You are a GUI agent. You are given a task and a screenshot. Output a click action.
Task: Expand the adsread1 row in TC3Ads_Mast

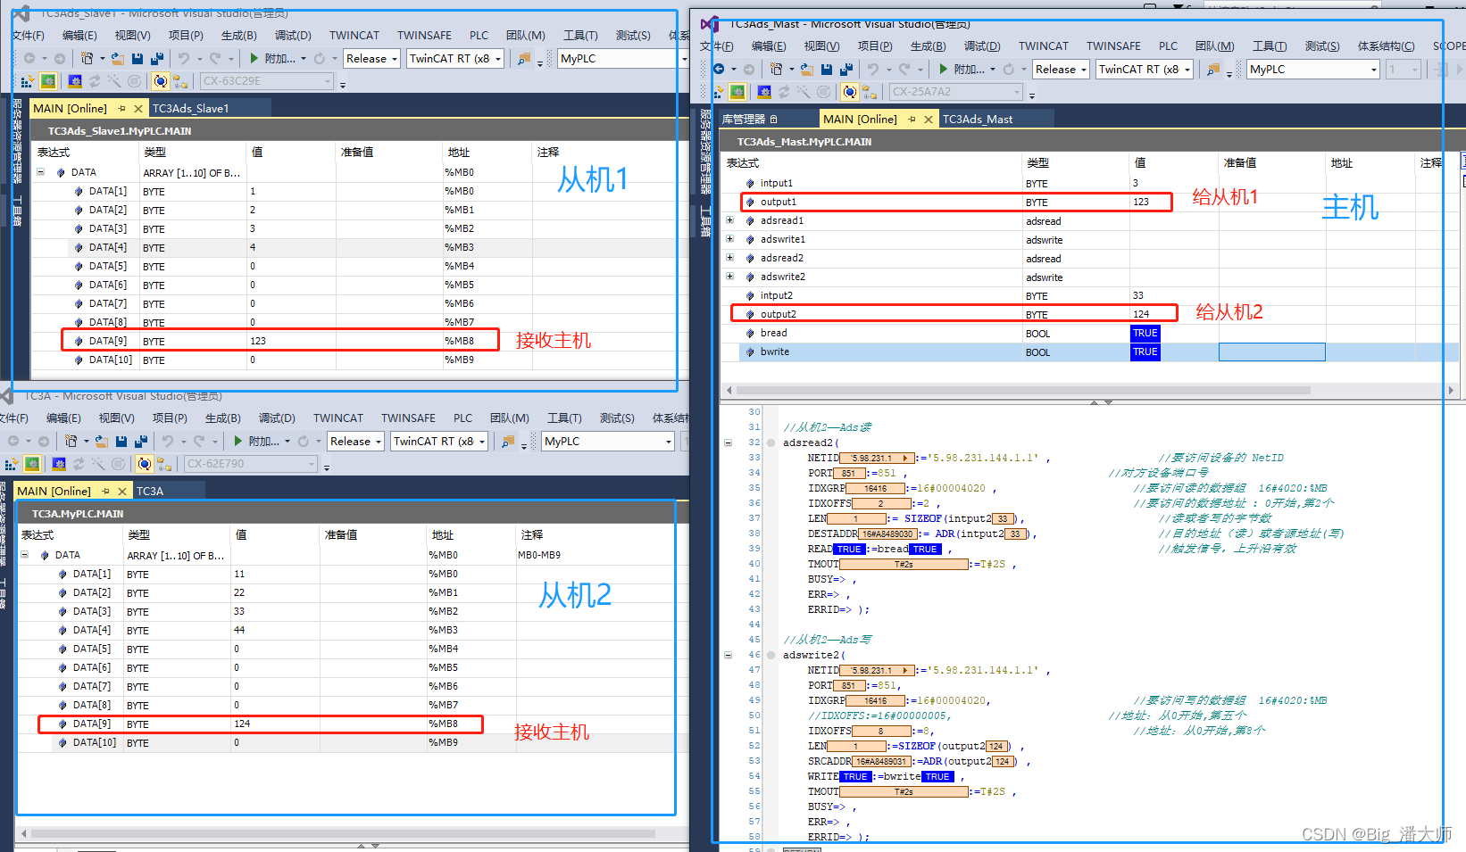(x=730, y=220)
